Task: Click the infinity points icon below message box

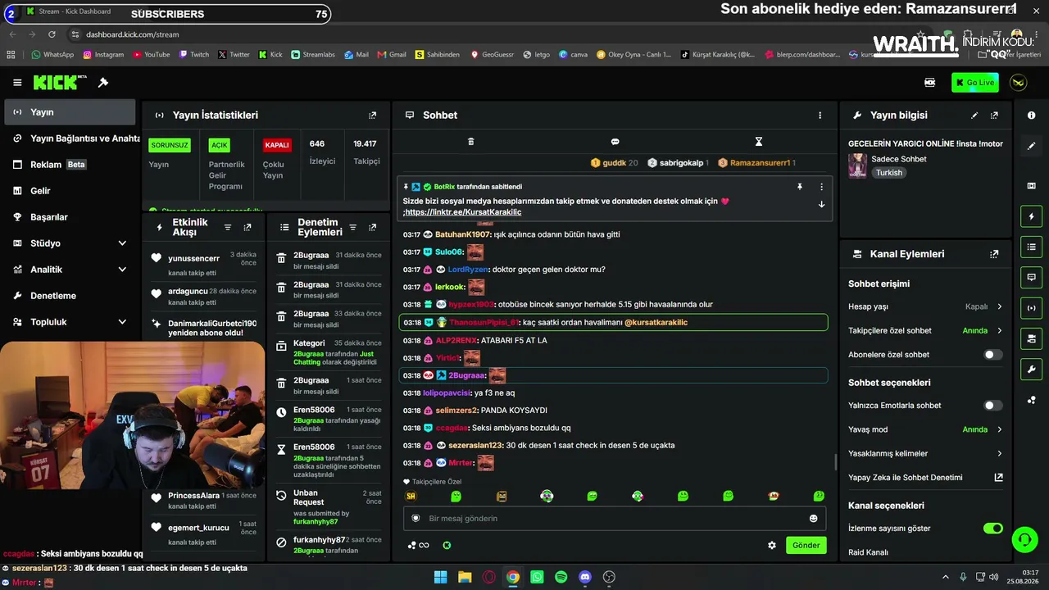Action: point(419,545)
